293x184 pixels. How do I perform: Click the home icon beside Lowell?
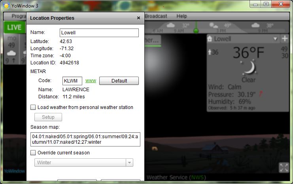point(210,39)
